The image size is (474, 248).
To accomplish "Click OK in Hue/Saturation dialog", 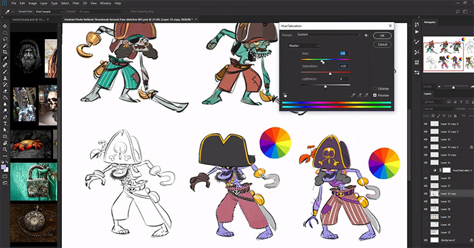I will 382,35.
